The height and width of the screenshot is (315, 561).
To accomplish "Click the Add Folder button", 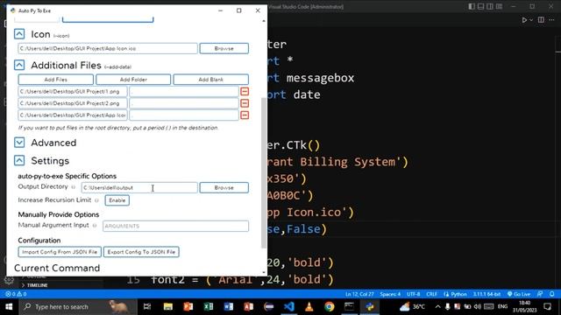I will (133, 80).
